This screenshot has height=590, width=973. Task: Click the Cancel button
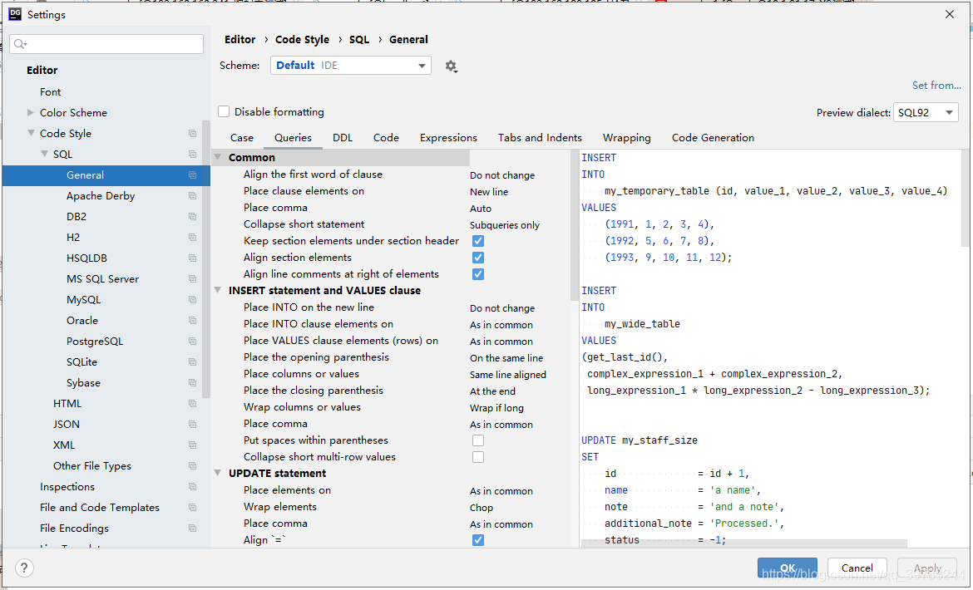(x=857, y=568)
